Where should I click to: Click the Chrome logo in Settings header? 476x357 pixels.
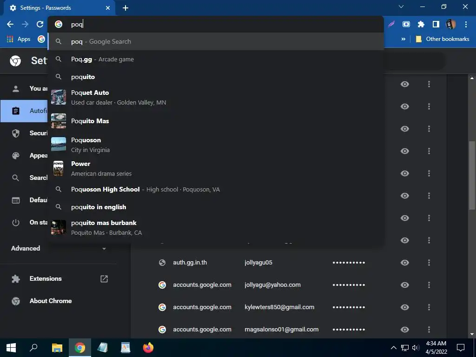[x=15, y=61]
